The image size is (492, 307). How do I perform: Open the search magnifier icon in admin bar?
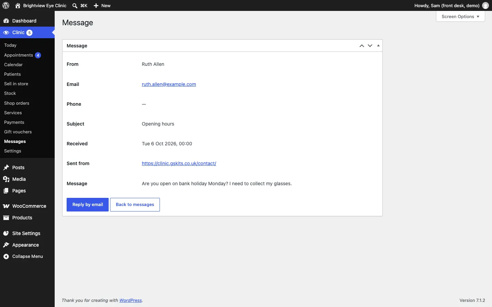[x=75, y=6]
